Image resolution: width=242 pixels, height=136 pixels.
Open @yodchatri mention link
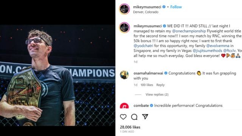tap(143, 46)
